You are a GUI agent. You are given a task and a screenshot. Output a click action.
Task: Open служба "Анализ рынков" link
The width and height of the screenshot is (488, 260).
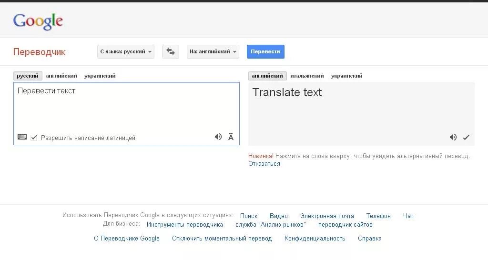271,225
